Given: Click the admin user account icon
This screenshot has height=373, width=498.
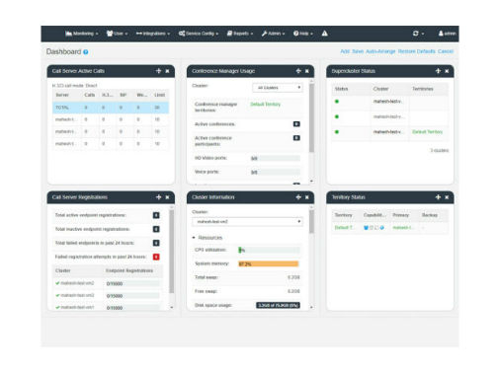Looking at the screenshot, I should coord(447,34).
